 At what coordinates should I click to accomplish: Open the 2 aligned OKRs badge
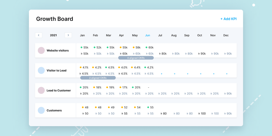tap(98, 78)
